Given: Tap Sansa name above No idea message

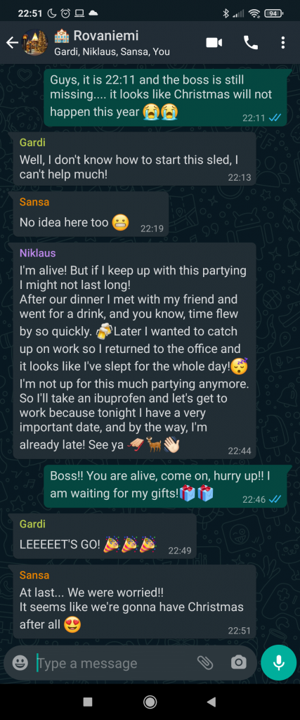Looking at the screenshot, I should [34, 202].
